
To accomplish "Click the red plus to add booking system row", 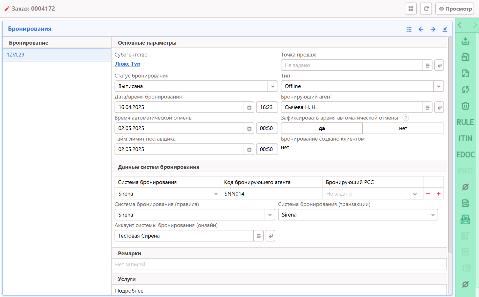I will [439, 194].
